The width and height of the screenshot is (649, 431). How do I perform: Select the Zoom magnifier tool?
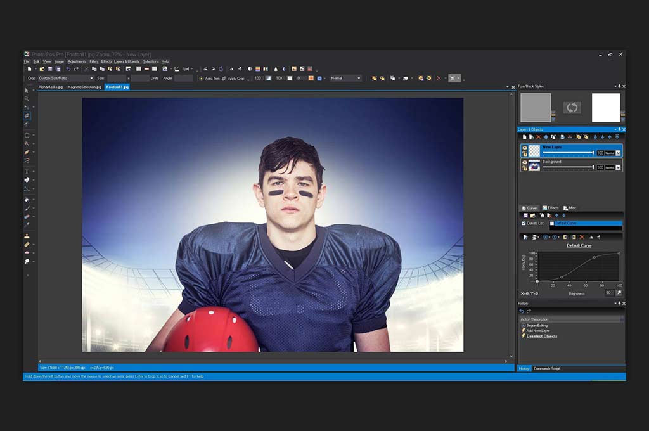coord(27,98)
